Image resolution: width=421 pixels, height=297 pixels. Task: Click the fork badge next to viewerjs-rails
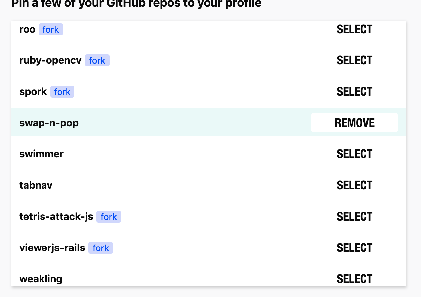point(100,248)
